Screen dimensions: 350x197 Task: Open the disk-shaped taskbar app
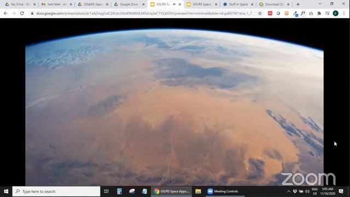point(132,192)
